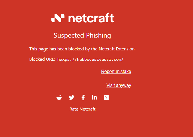Image resolution: width=193 pixels, height=137 pixels.
Task: Click the netcraft wordmark text
Action: (91, 18)
